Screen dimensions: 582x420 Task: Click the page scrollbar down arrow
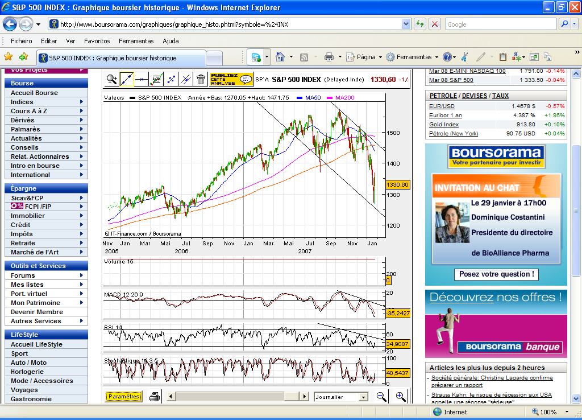tap(576, 398)
